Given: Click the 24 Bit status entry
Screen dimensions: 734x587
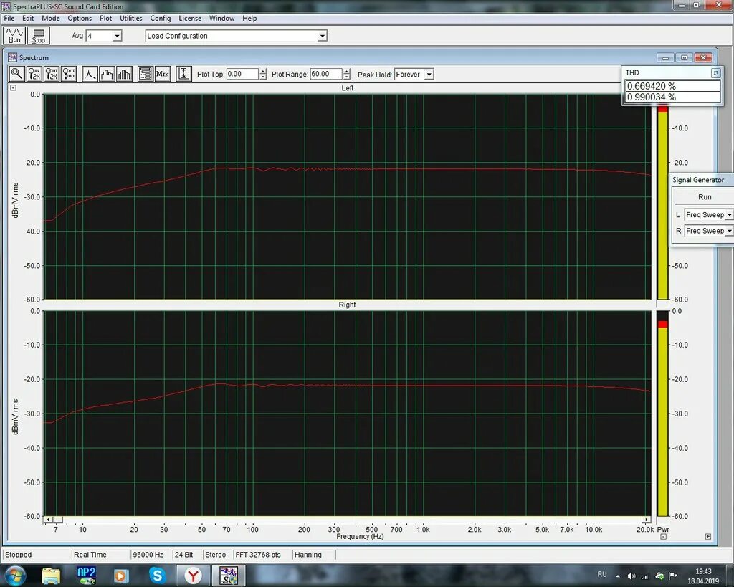Looking at the screenshot, I should [186, 555].
